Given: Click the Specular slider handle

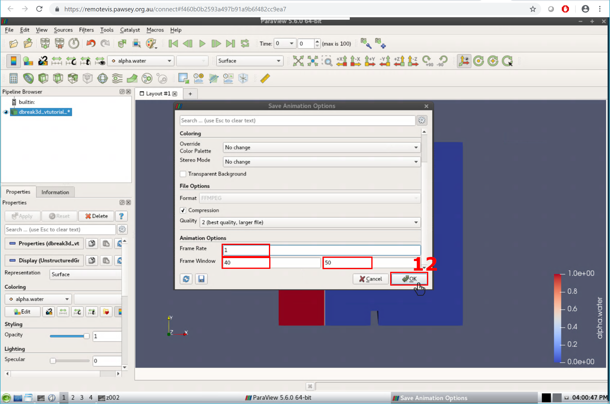Looking at the screenshot, I should 53,361.
